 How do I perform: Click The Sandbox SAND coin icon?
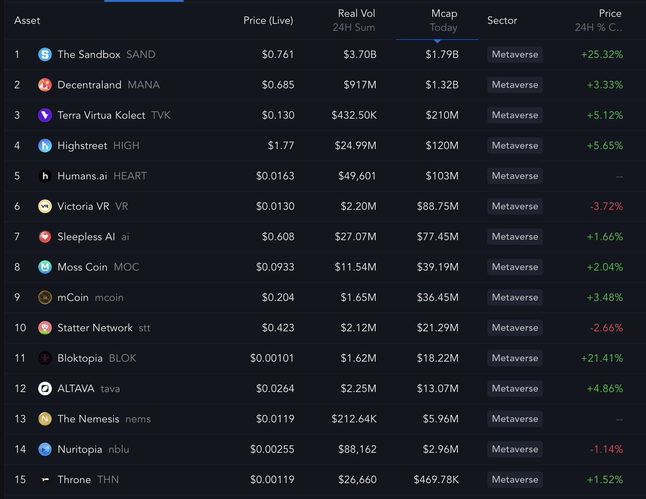coord(45,55)
